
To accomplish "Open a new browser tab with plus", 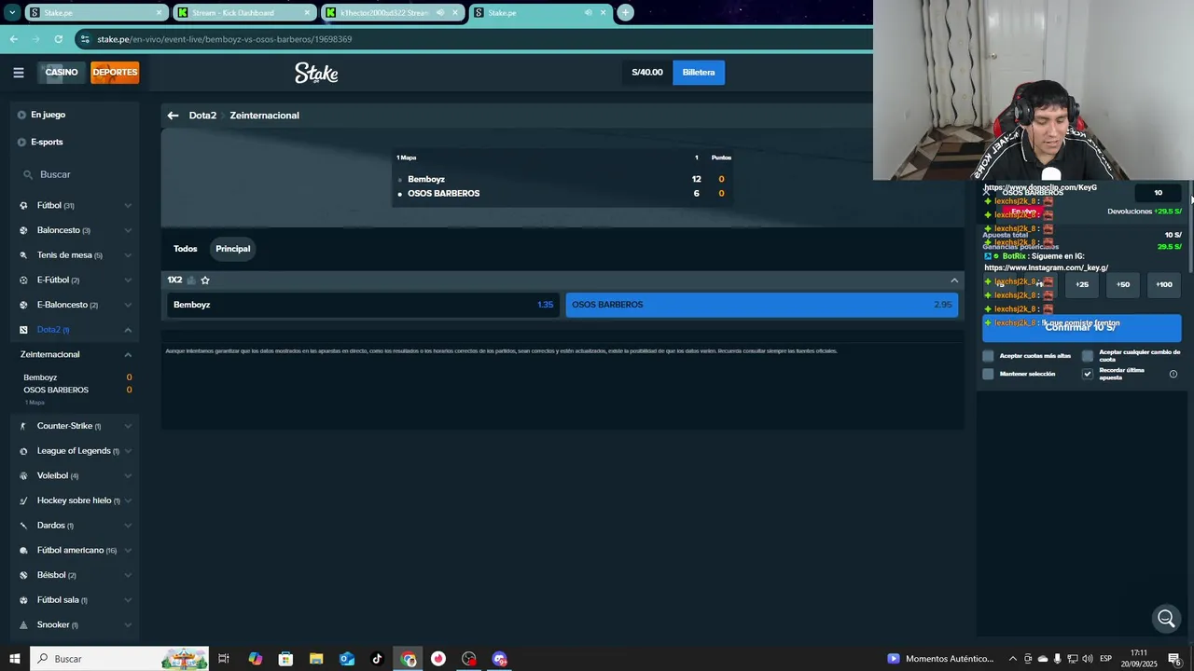I will tap(625, 12).
